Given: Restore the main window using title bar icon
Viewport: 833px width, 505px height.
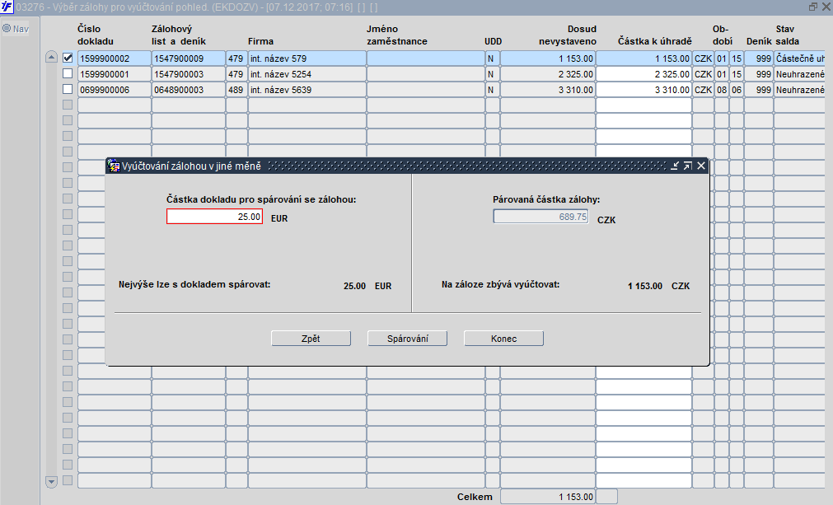Looking at the screenshot, I should 812,7.
